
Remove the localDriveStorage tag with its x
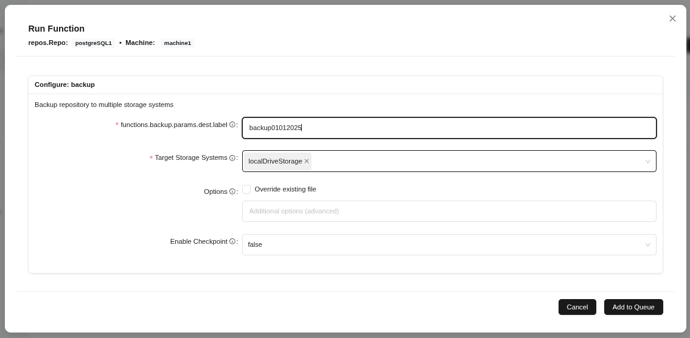pos(307,161)
